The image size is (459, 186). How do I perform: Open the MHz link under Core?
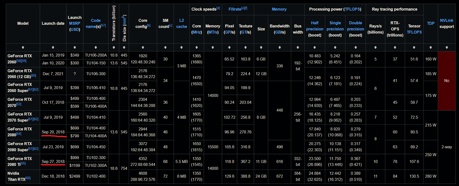click(x=197, y=32)
